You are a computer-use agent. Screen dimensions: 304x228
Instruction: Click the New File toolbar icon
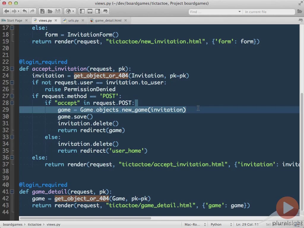click(42, 12)
